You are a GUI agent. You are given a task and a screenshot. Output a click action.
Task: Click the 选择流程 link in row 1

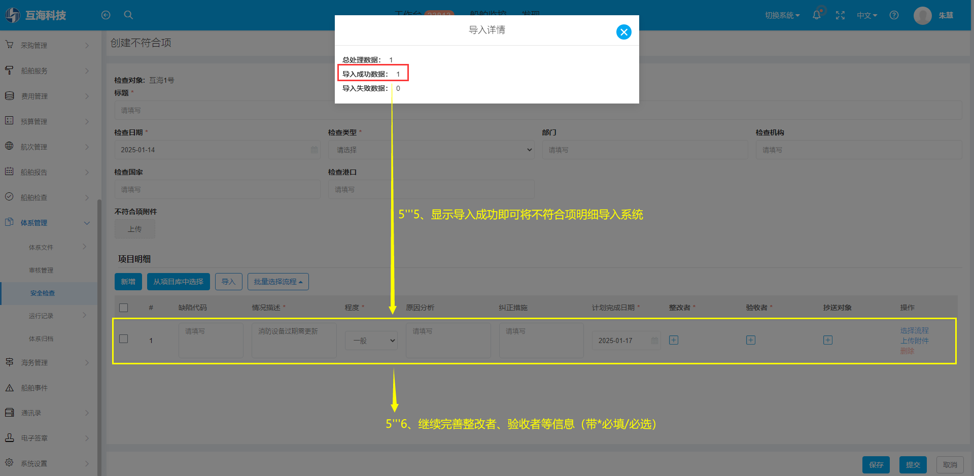coord(915,330)
